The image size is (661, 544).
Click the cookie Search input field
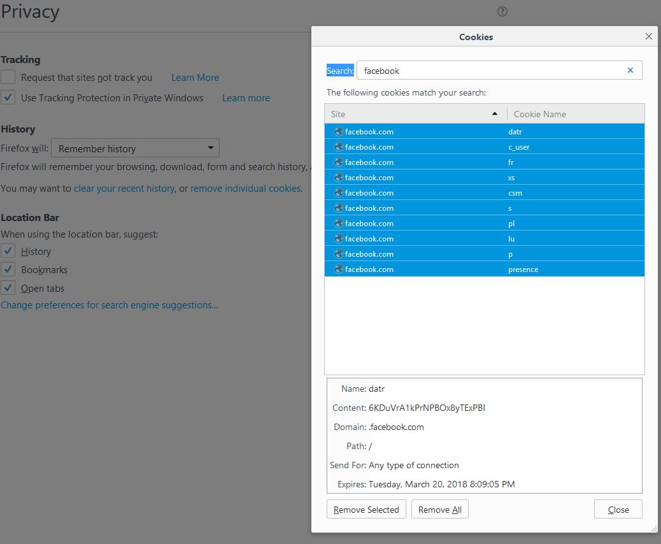(x=499, y=71)
